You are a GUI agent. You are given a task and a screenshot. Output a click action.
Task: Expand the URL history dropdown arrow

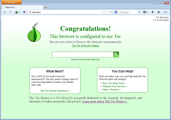point(108,12)
